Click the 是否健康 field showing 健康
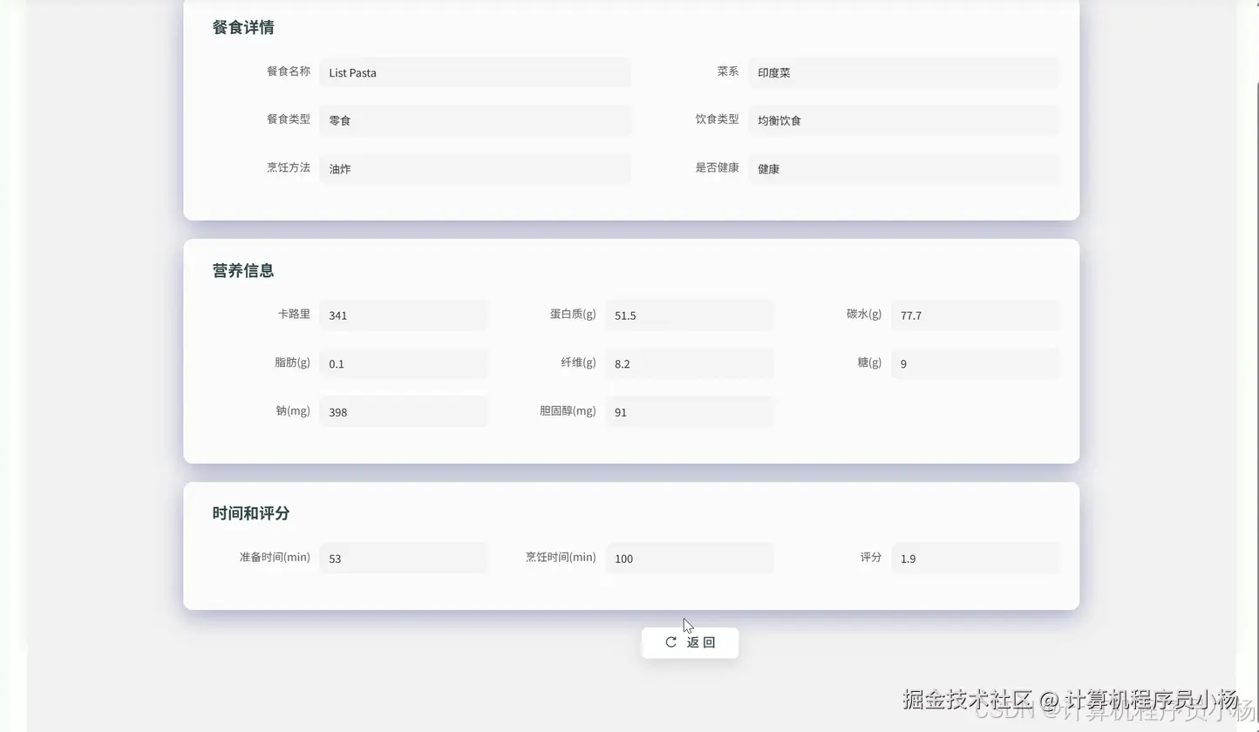Screen dimensions: 1259x732 [x=903, y=168]
